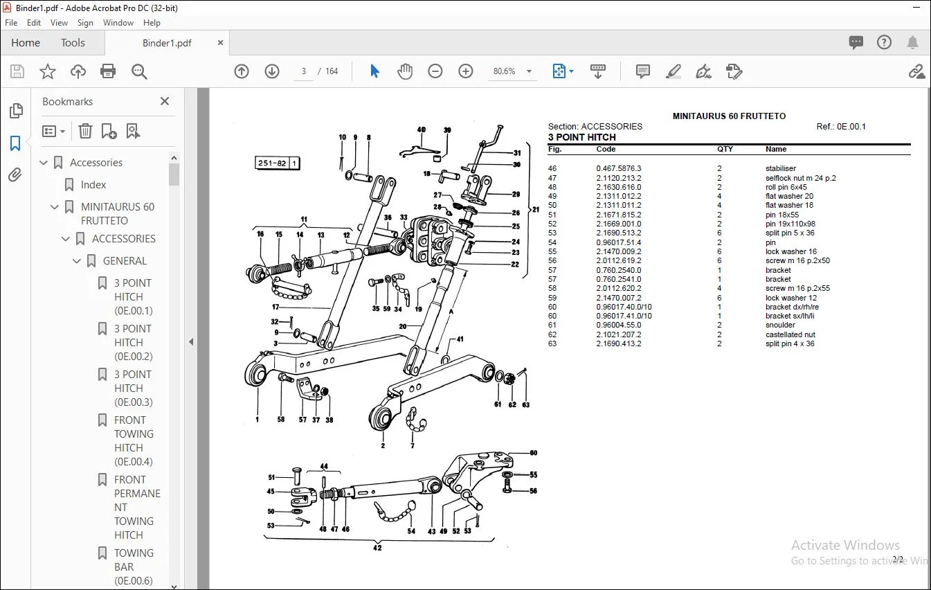The height and width of the screenshot is (590, 931).
Task: Open the zoom level dropdown
Action: pyautogui.click(x=530, y=71)
